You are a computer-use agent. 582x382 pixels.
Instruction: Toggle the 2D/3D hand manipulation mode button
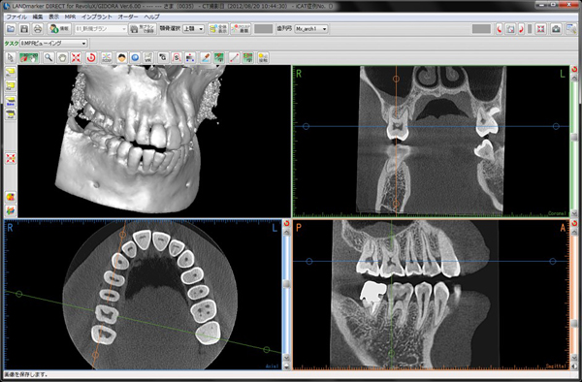click(x=29, y=58)
